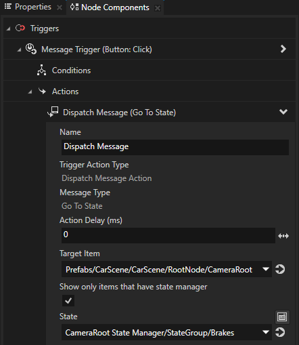Click the Go To State message type text
This screenshot has width=299, height=345.
82,206
